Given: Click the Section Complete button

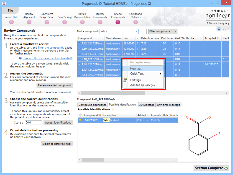Looking at the screenshot, I should coord(211,168).
